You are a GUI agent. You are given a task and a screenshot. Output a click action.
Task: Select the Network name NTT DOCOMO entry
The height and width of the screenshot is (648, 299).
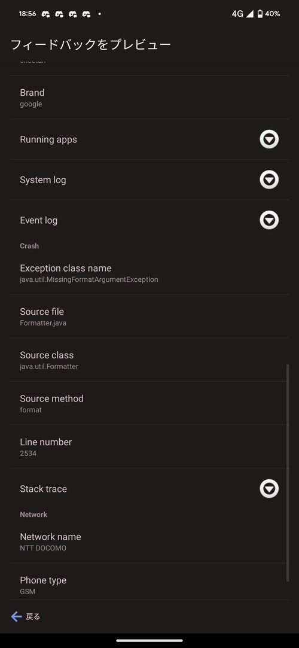[x=149, y=541]
